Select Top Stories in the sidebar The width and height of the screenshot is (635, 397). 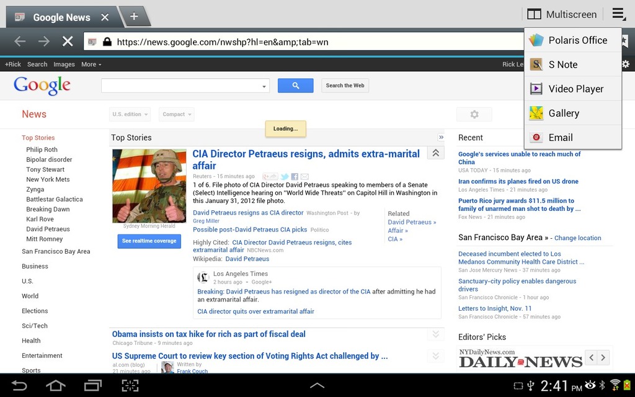pyautogui.click(x=38, y=138)
